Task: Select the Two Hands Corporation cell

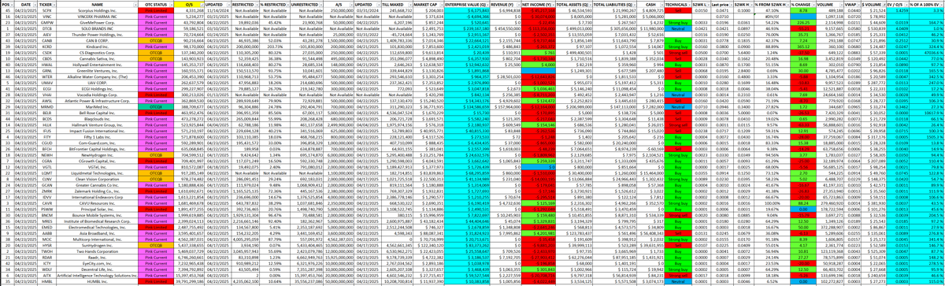Action: 98,251
